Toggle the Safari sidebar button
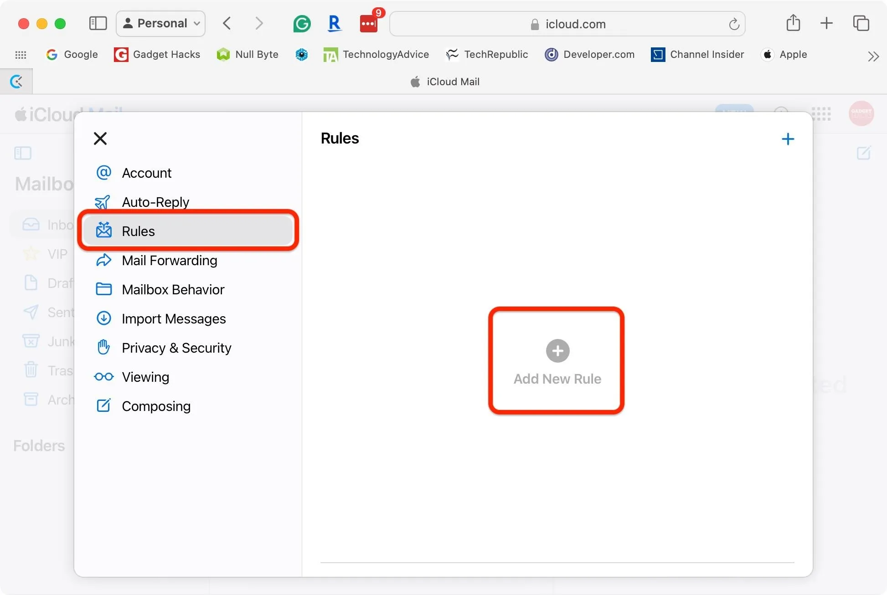Viewport: 887px width, 595px height. 98,23
